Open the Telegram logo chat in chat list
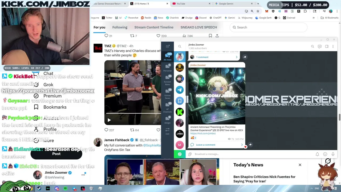Image resolution: width=341 pixels, height=192 pixels. pyautogui.click(x=180, y=90)
